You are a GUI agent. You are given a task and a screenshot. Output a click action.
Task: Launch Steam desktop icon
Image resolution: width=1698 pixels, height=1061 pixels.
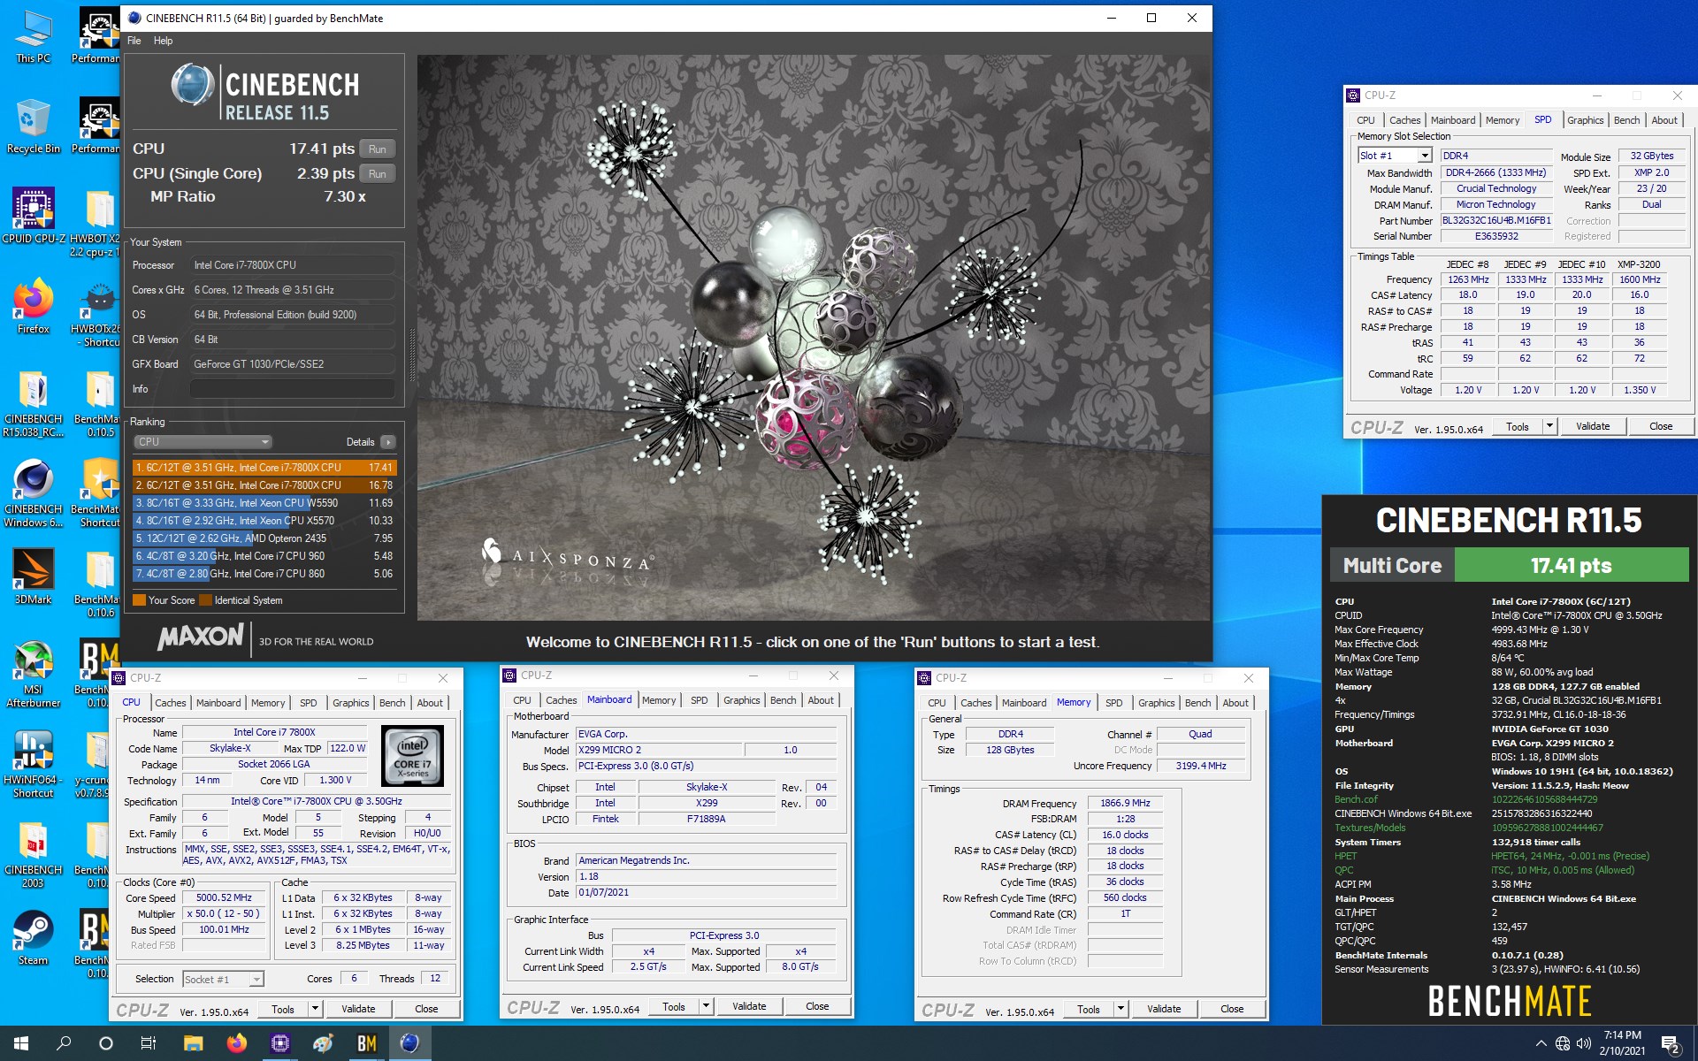click(33, 938)
